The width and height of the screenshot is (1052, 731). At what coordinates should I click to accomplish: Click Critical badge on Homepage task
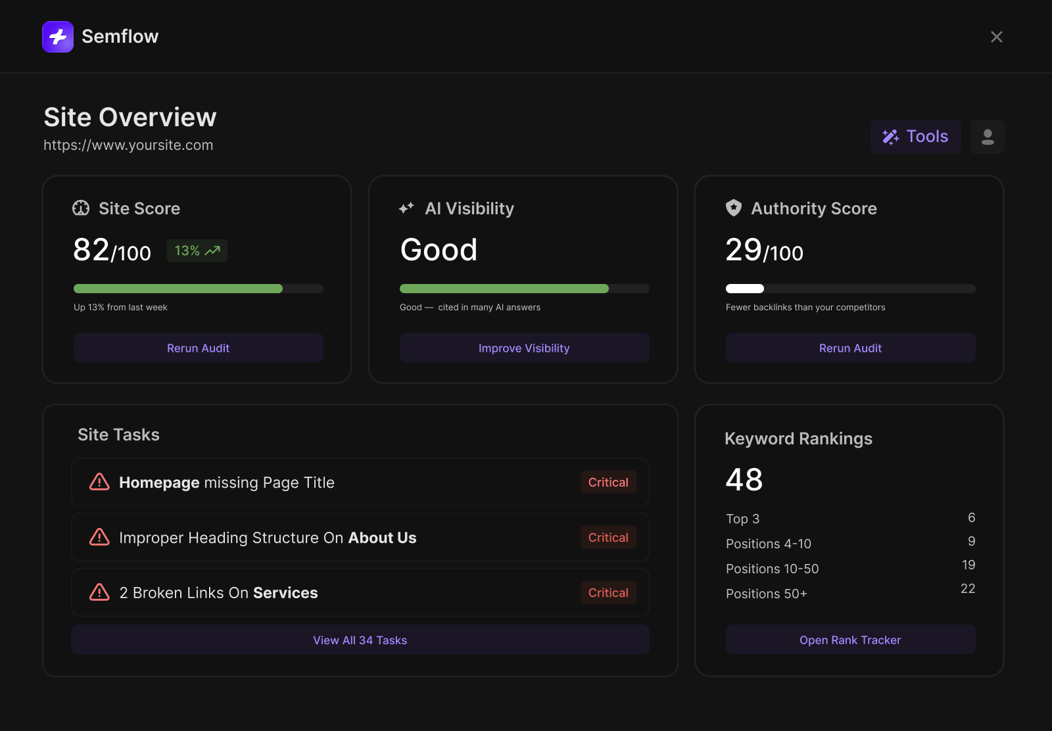608,482
